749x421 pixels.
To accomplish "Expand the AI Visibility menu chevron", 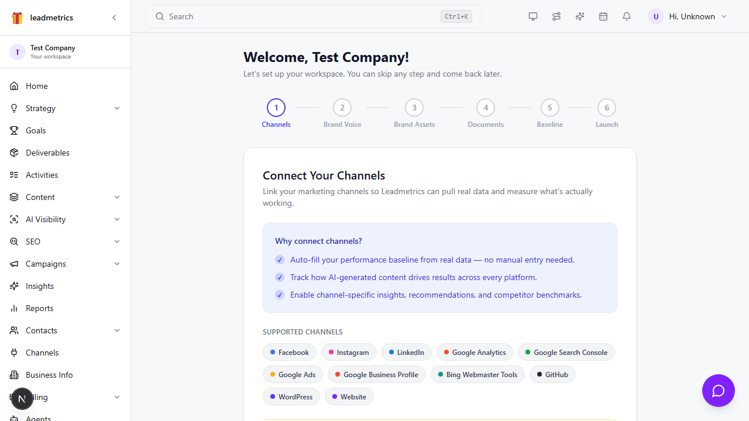I will point(117,219).
